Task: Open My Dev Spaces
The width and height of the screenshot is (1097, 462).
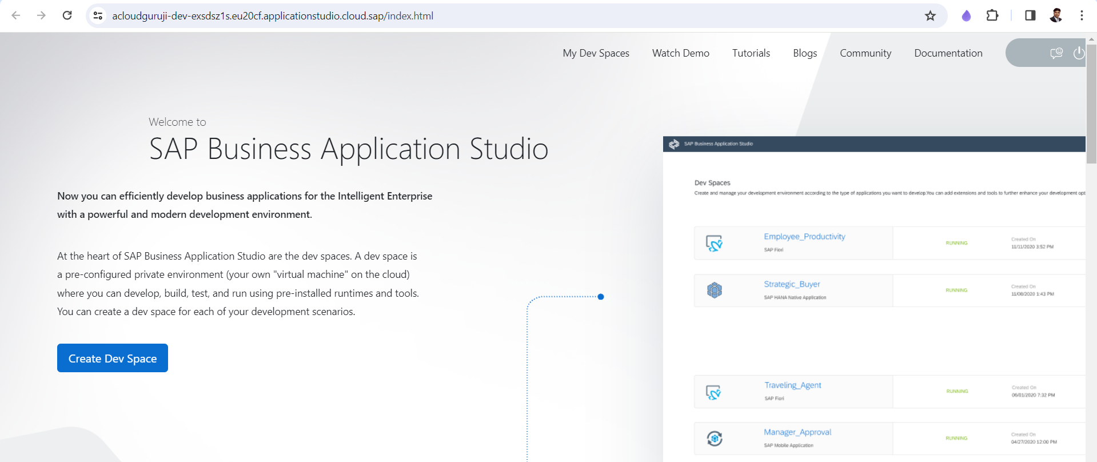Action: click(x=596, y=53)
